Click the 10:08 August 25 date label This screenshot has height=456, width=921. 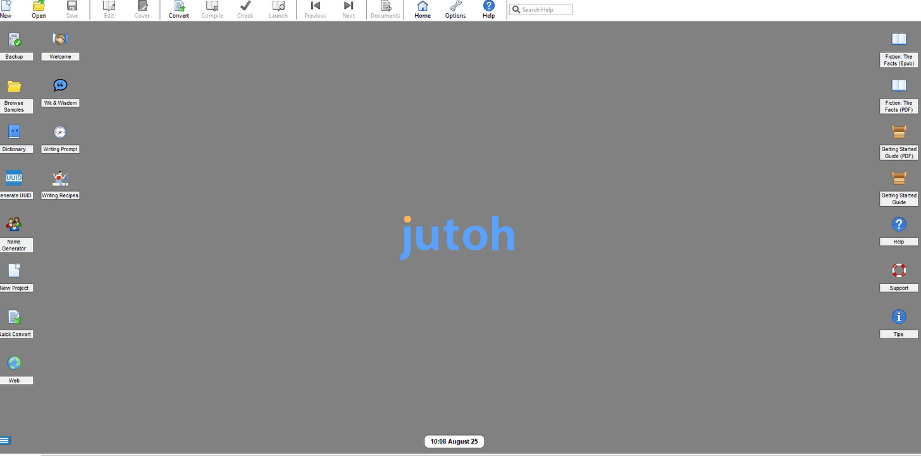454,441
